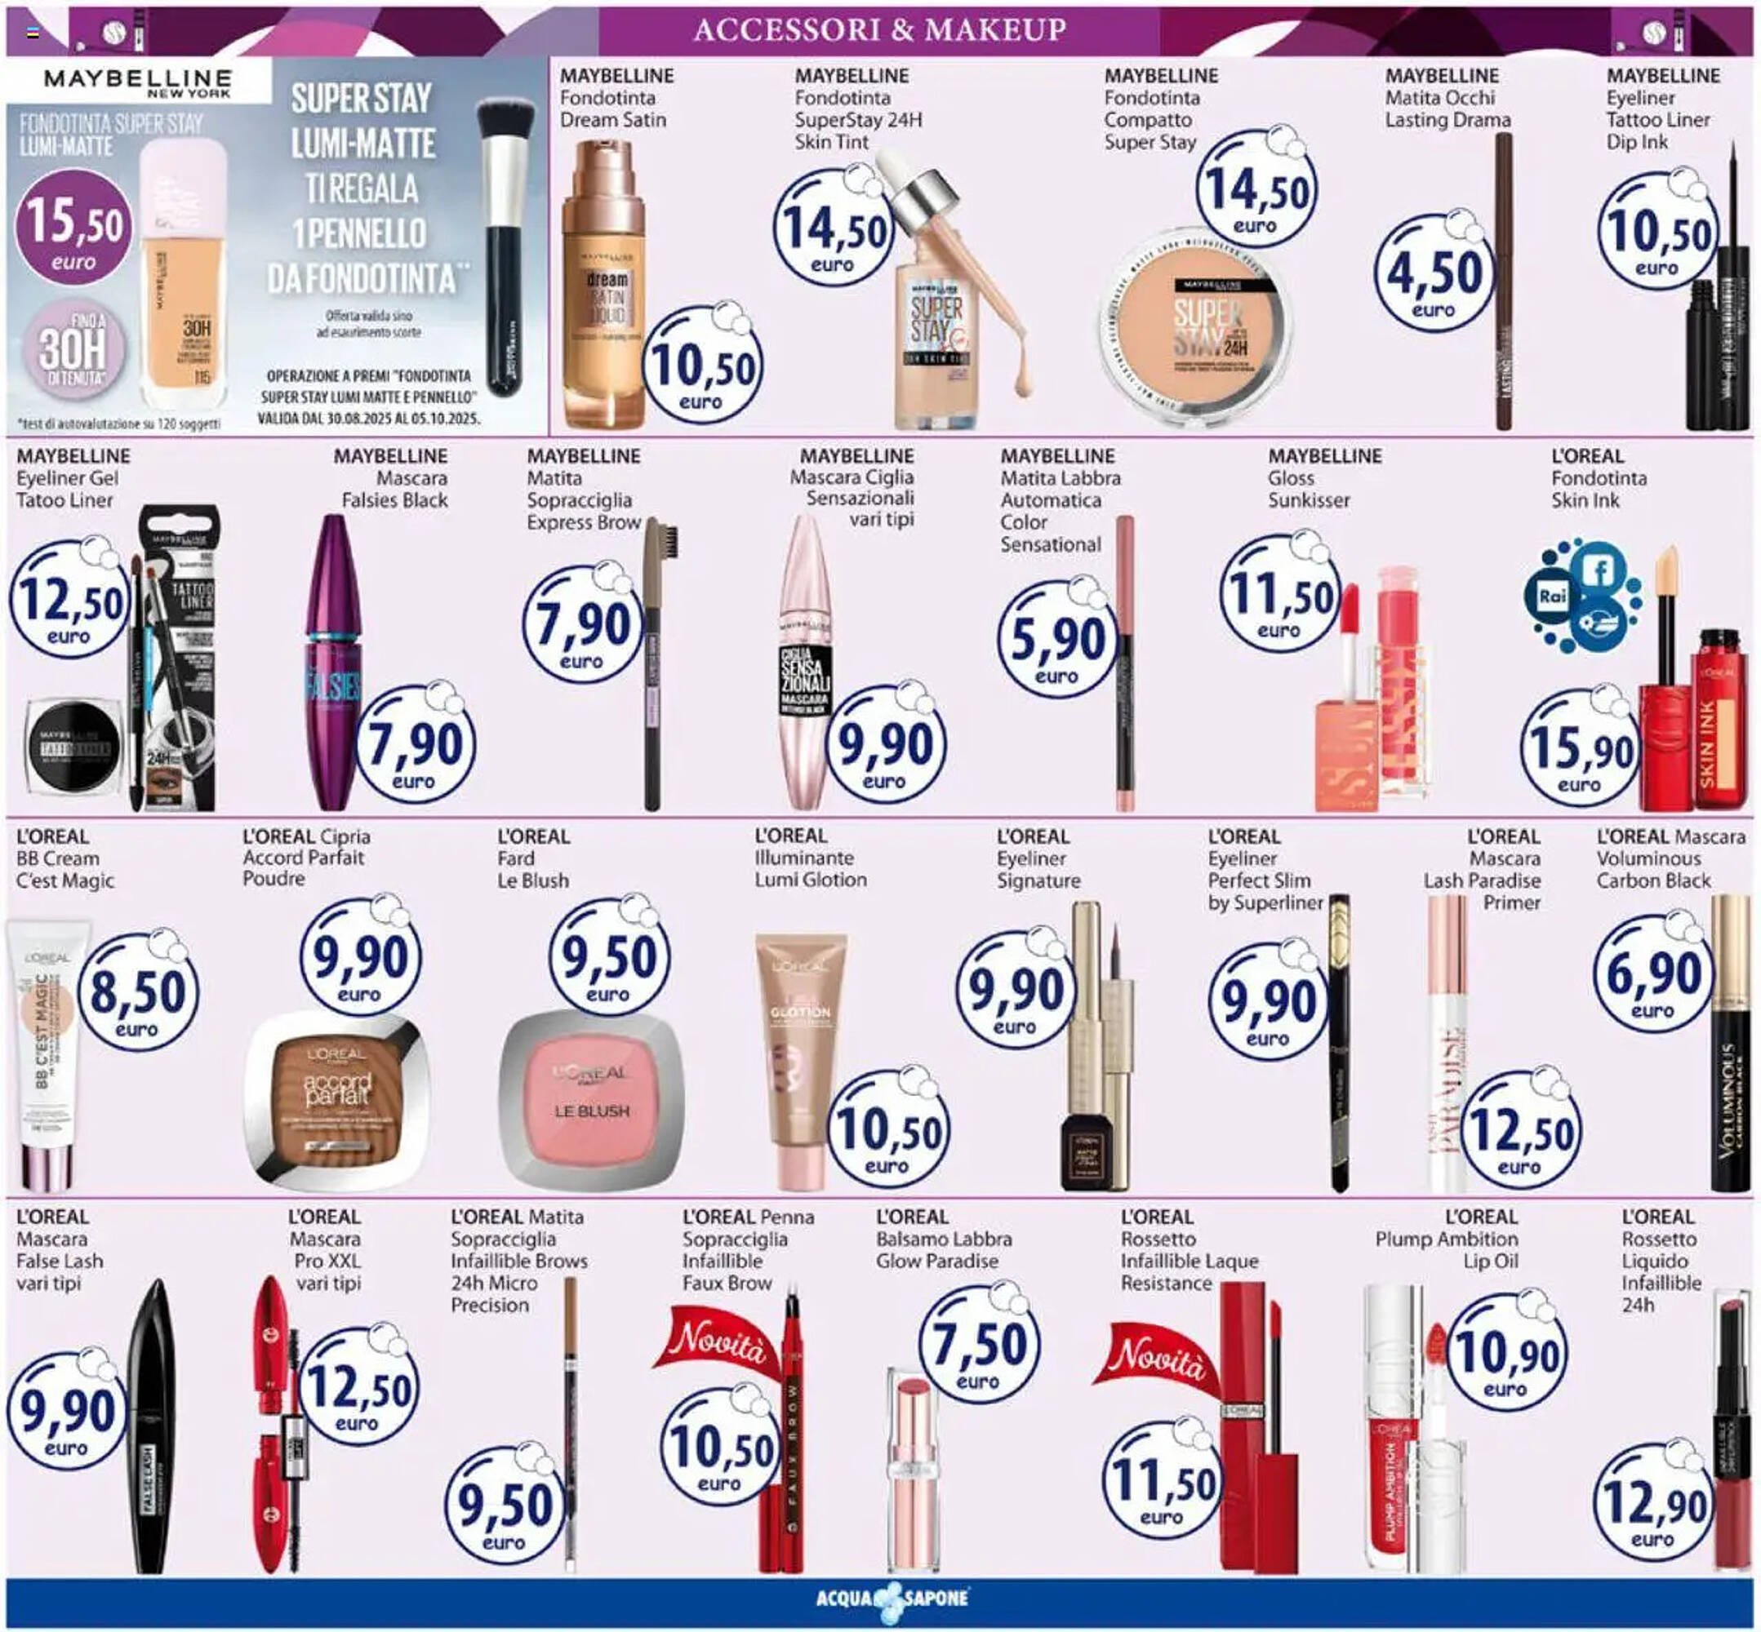Click the 15,50 euro purple price badge

pyautogui.click(x=74, y=228)
